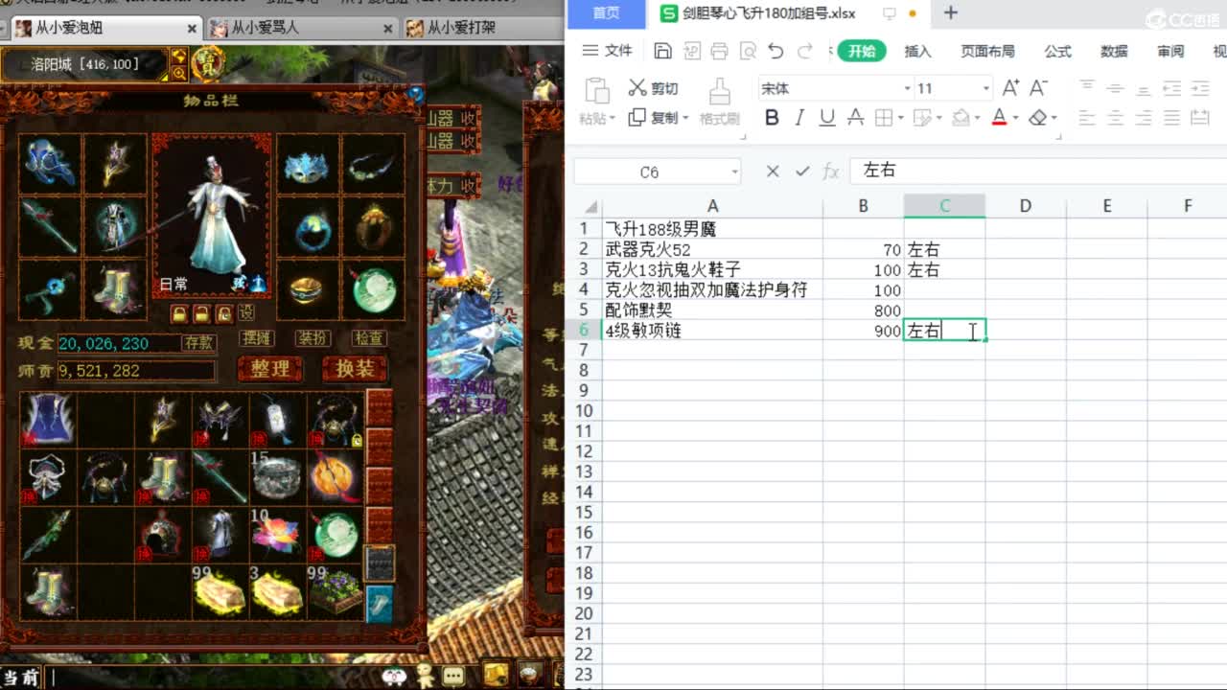Viewport: 1227px width, 690px height.
Task: Click the blue mask equipment slot
Action: (307, 165)
